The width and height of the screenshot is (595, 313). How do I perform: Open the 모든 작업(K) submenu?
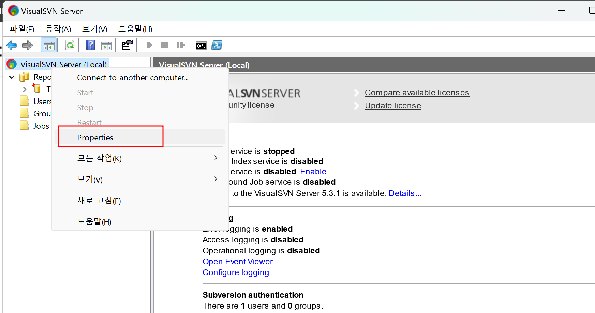140,158
